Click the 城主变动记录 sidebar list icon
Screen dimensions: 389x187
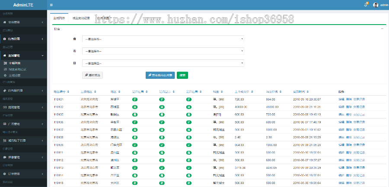pyautogui.click(x=5, y=69)
